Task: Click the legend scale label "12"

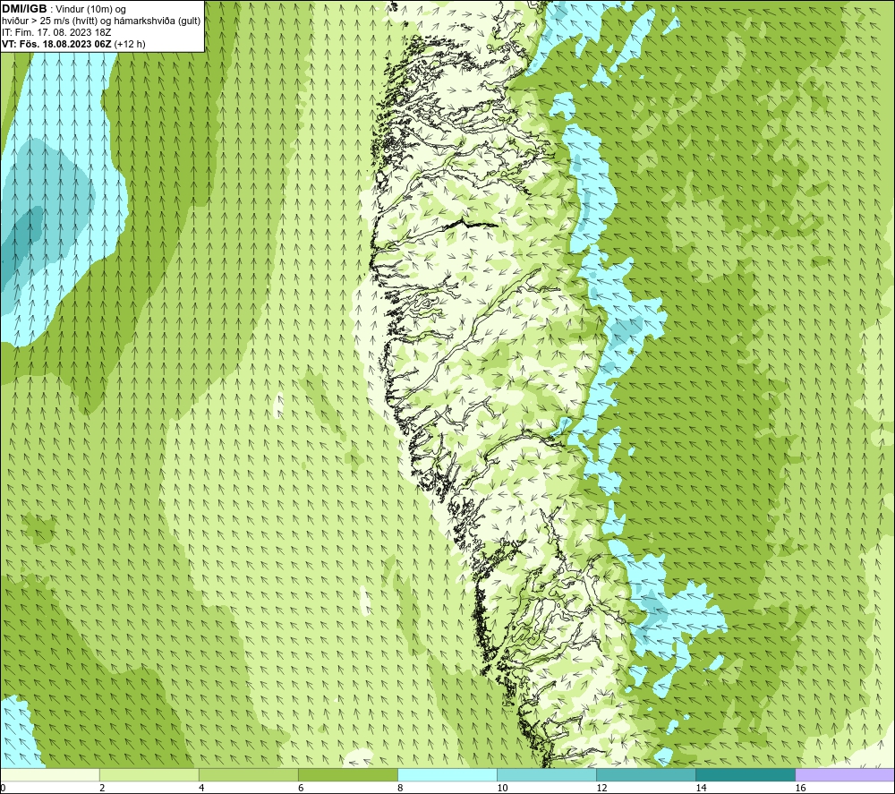Action: [x=601, y=789]
